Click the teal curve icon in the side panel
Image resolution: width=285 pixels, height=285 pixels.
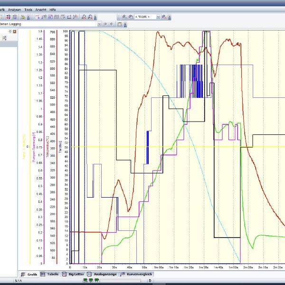[x=4, y=38]
